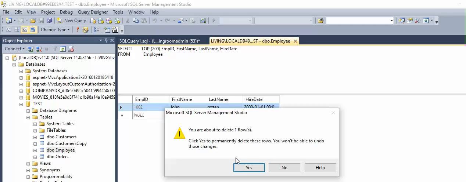Click the Activity Monitor toolbar icon
The width and height of the screenshot is (466, 182).
pos(203,21)
